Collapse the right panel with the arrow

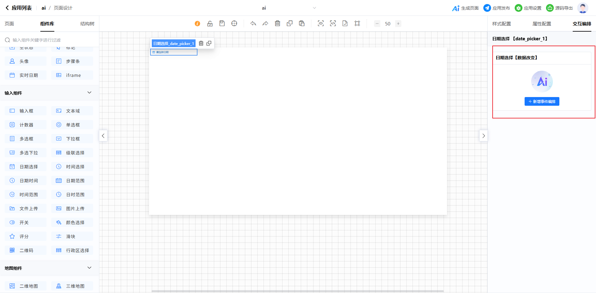483,136
